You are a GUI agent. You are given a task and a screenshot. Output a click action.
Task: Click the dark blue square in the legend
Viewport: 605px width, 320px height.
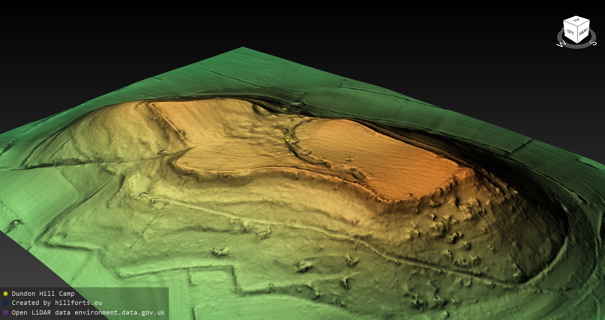pyautogui.click(x=5, y=303)
